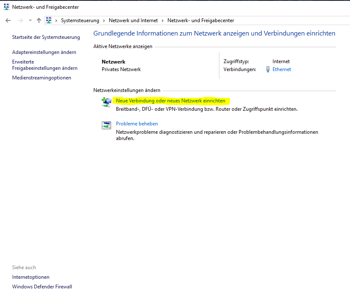Click the icon left of Probleme beheben

[x=106, y=125]
